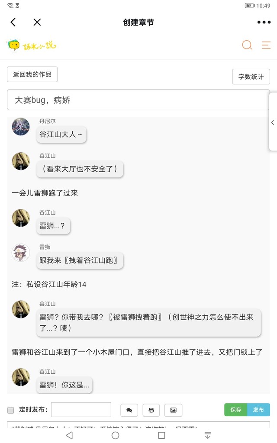Enable the 定时发布 checkbox
The image size is (277, 443).
pos(10,410)
